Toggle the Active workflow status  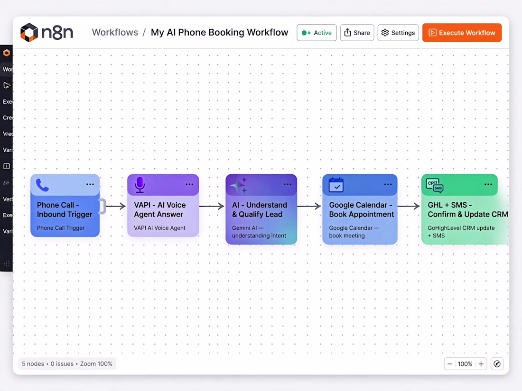point(317,33)
